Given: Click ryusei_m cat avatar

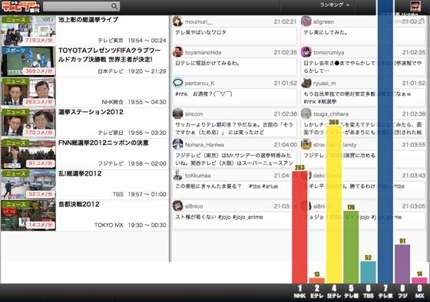Looking at the screenshot, I should pyautogui.click(x=306, y=83).
